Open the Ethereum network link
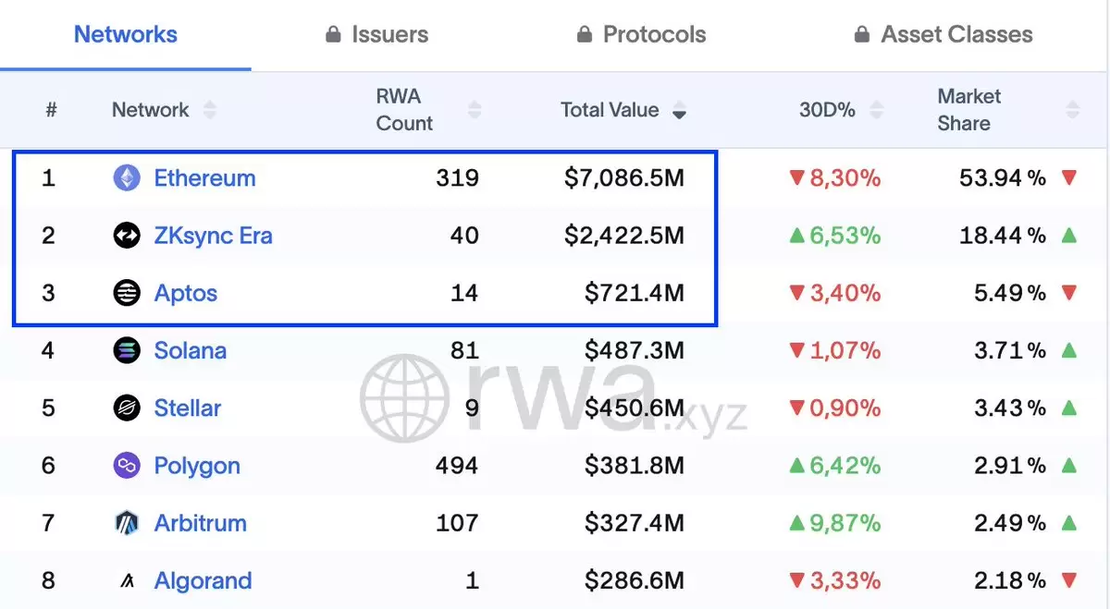This screenshot has width=1110, height=609. 204,177
